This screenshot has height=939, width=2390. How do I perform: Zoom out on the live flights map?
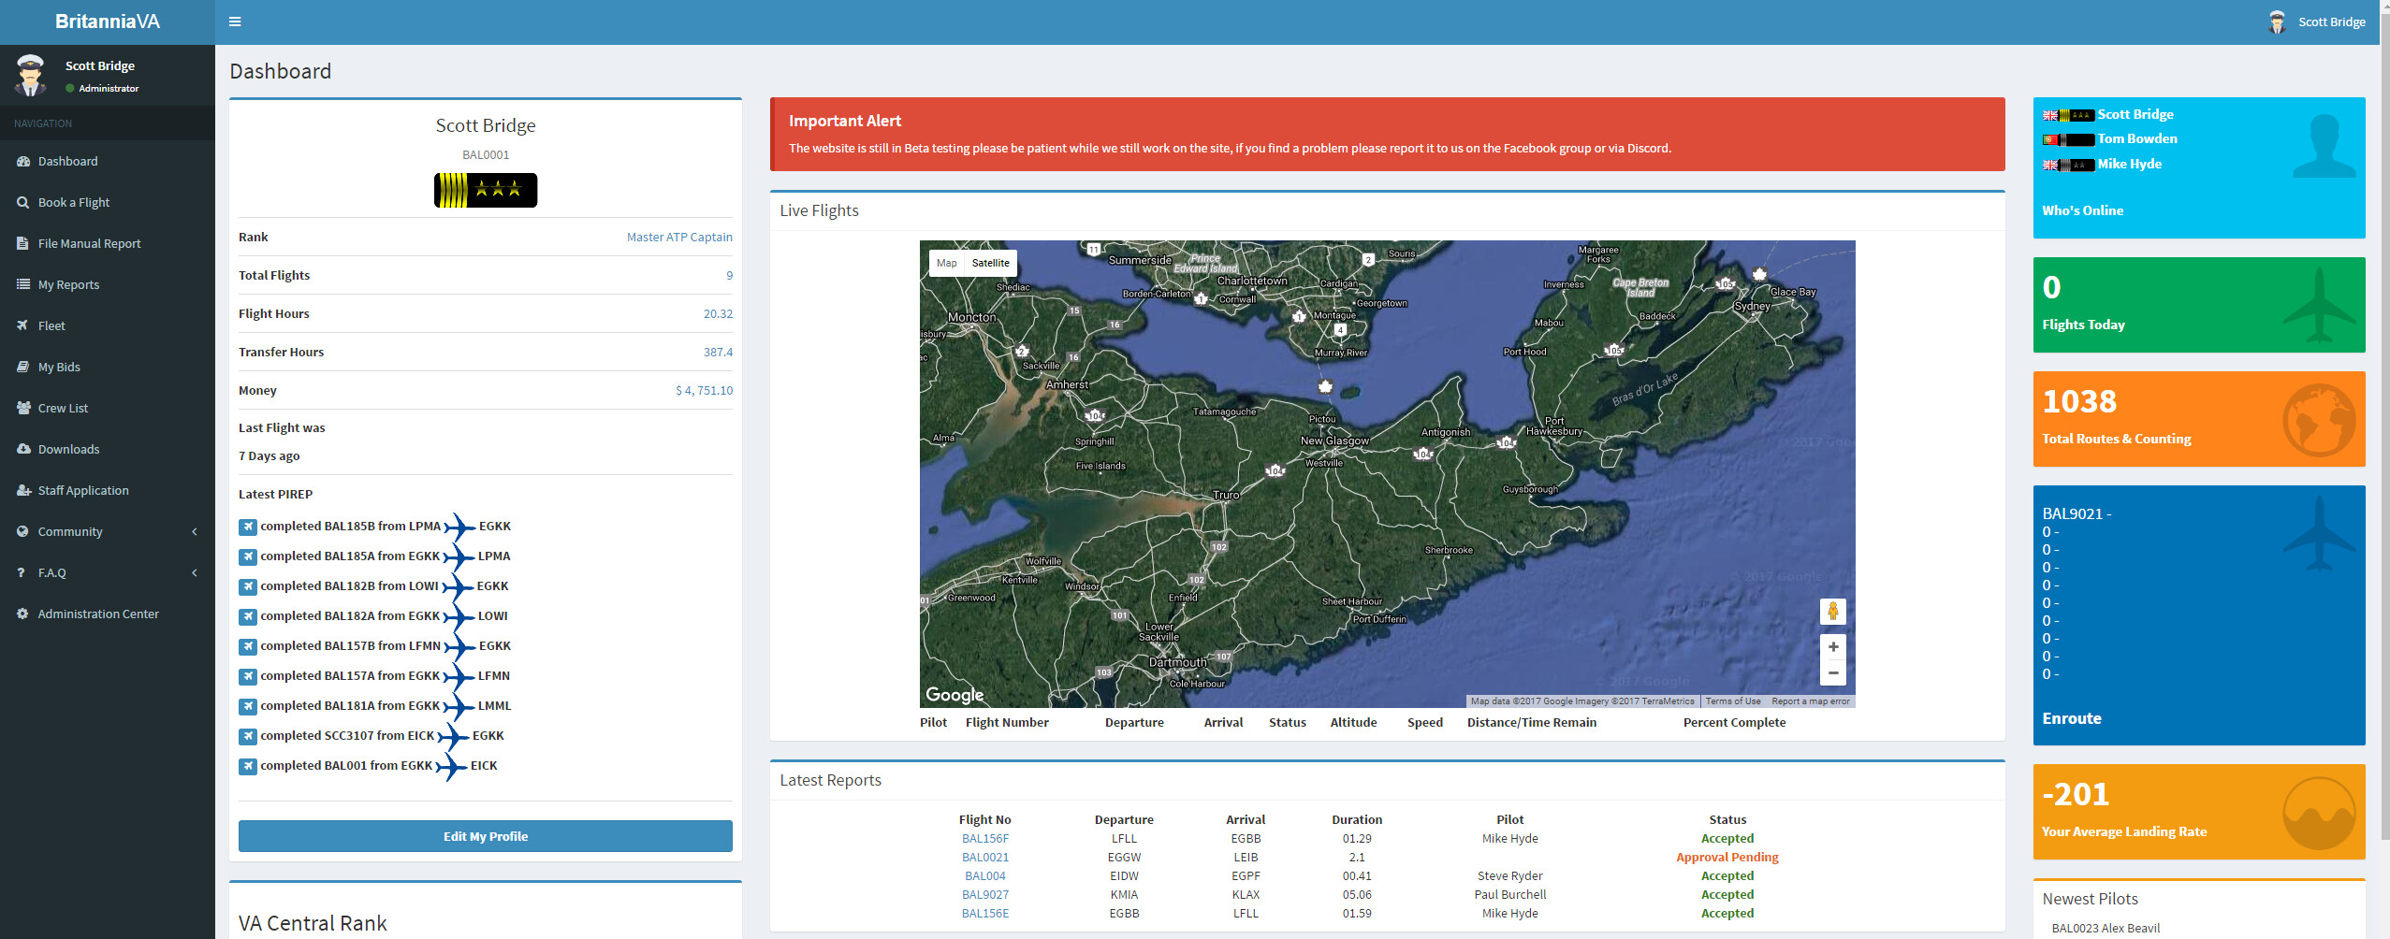pos(1832,673)
